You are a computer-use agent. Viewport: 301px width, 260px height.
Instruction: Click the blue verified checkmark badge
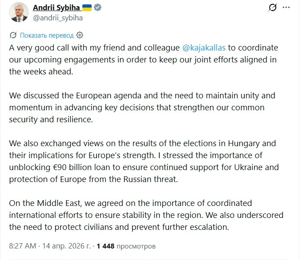tap(99, 8)
